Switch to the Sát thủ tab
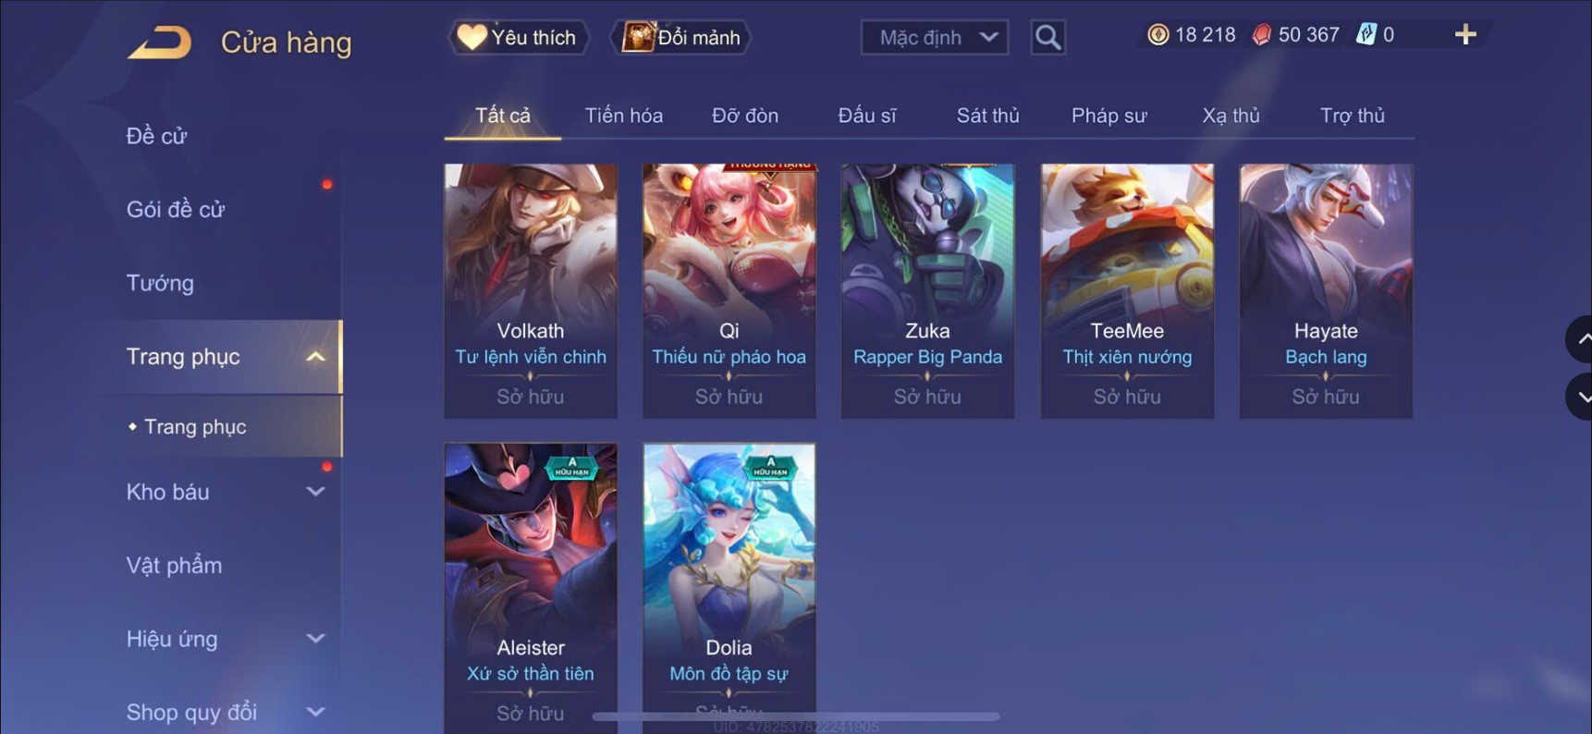The height and width of the screenshot is (734, 1592). click(987, 116)
